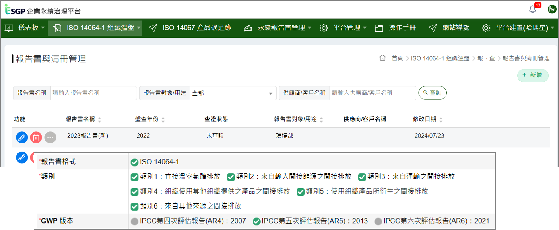The image size is (559, 230).
Task: Open the notification bell icon
Action: (533, 9)
